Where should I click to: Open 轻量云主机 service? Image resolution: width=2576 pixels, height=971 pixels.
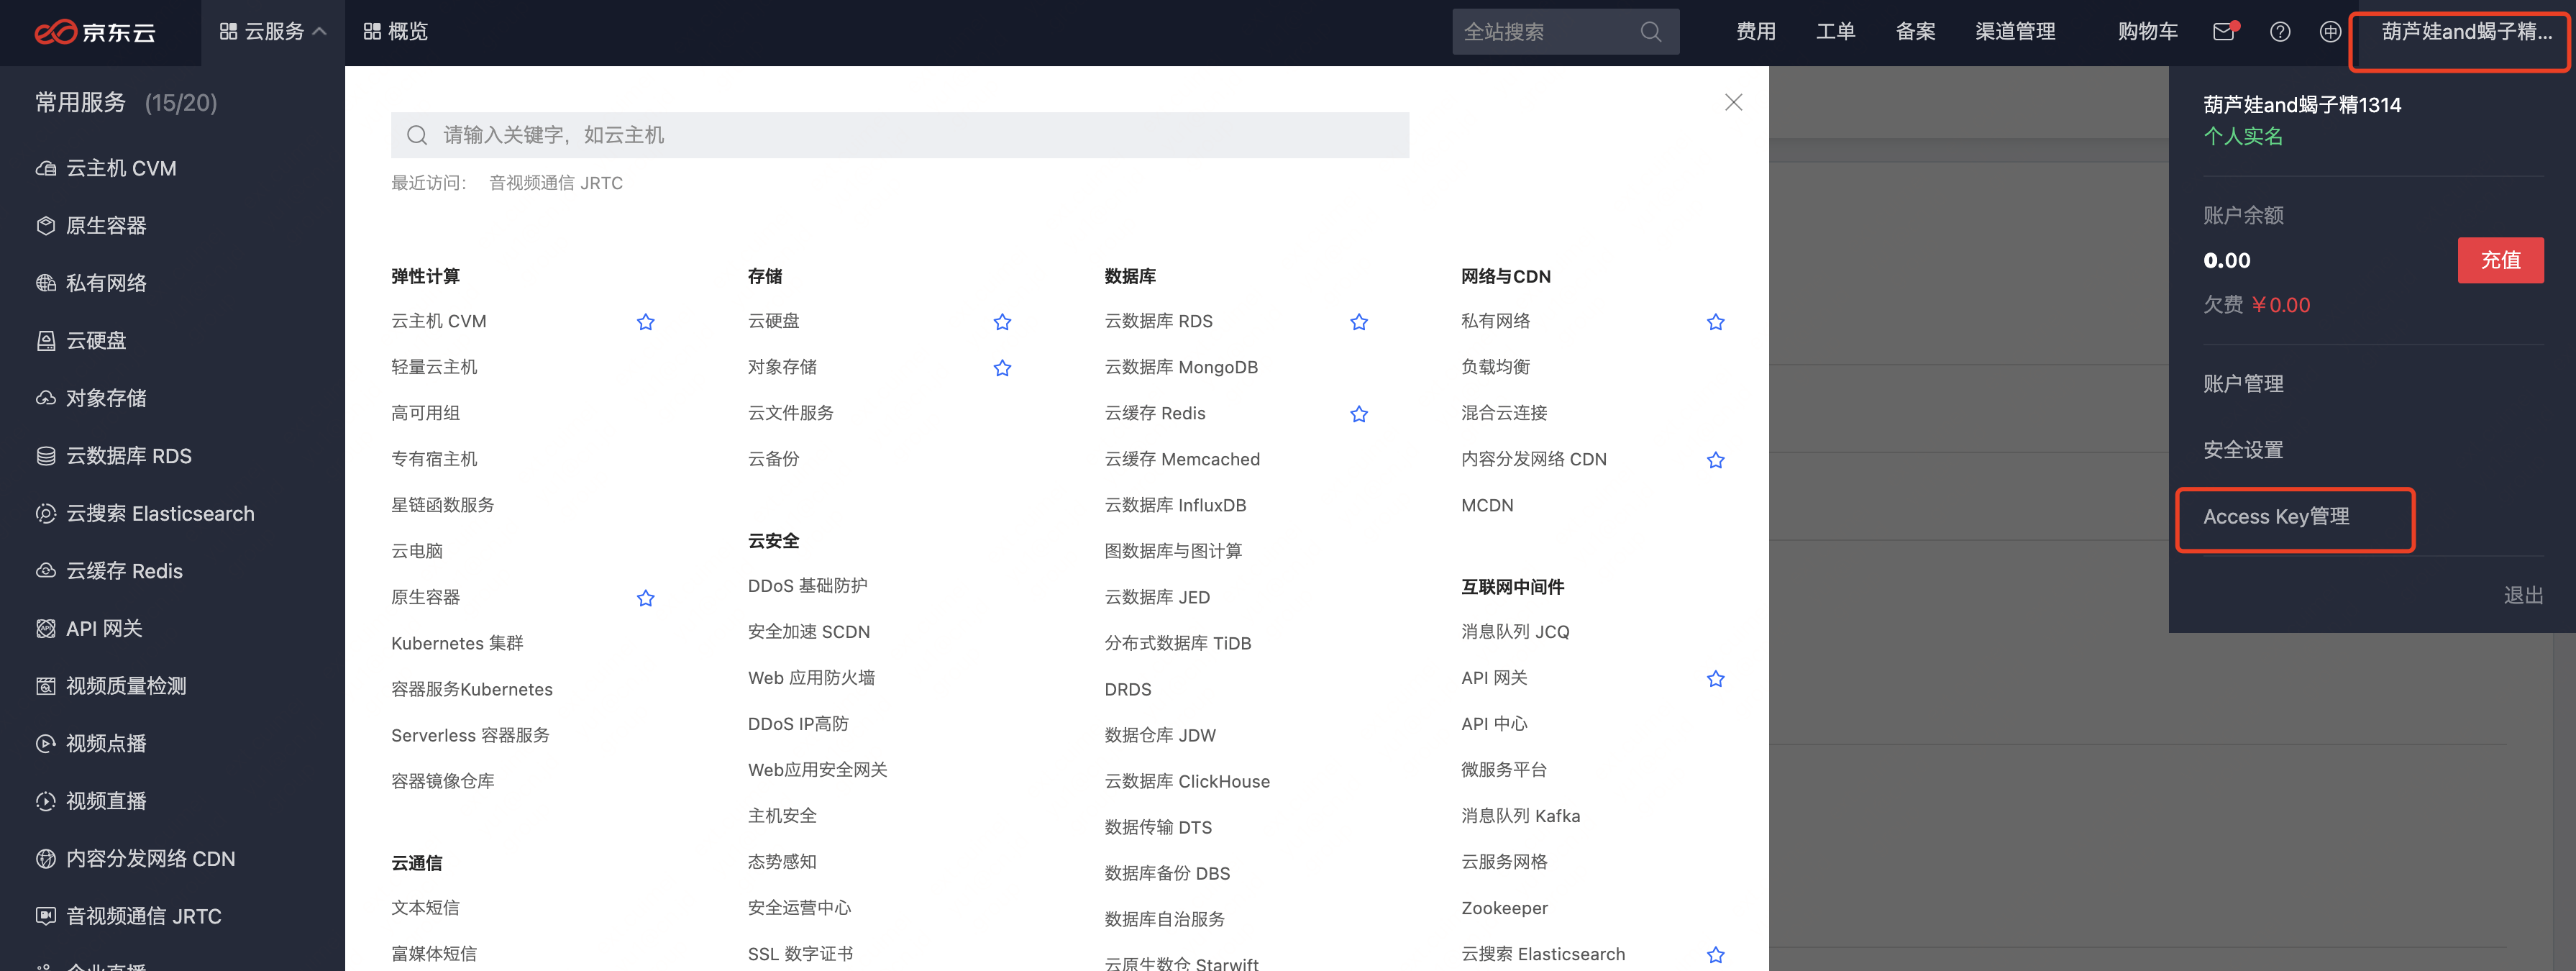coord(434,367)
